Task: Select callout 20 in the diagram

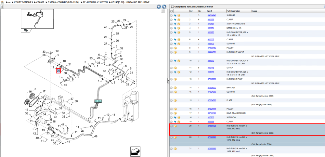Action: click(58, 71)
